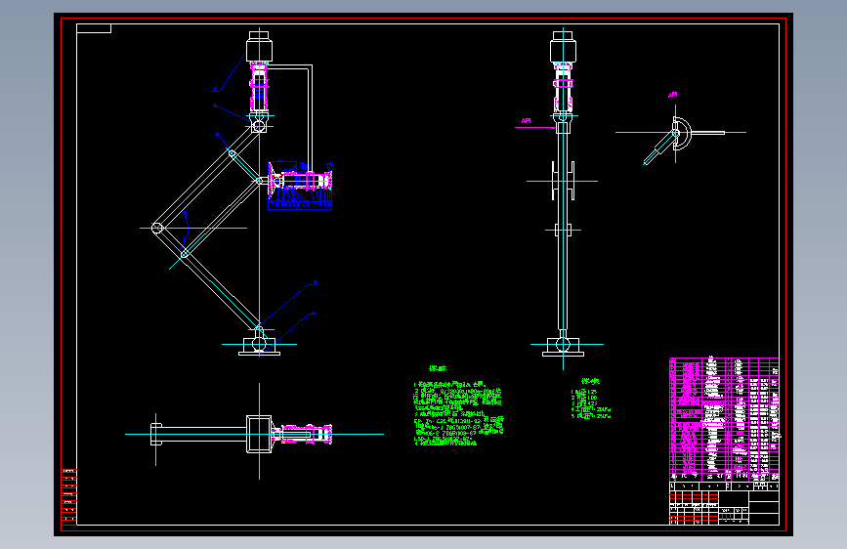Select the magenta section label left of side view
The image size is (847, 549).
point(526,121)
